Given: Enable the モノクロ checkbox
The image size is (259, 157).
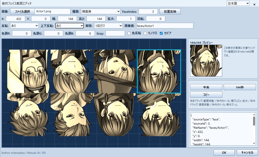Looking at the screenshot, I should [145, 33].
